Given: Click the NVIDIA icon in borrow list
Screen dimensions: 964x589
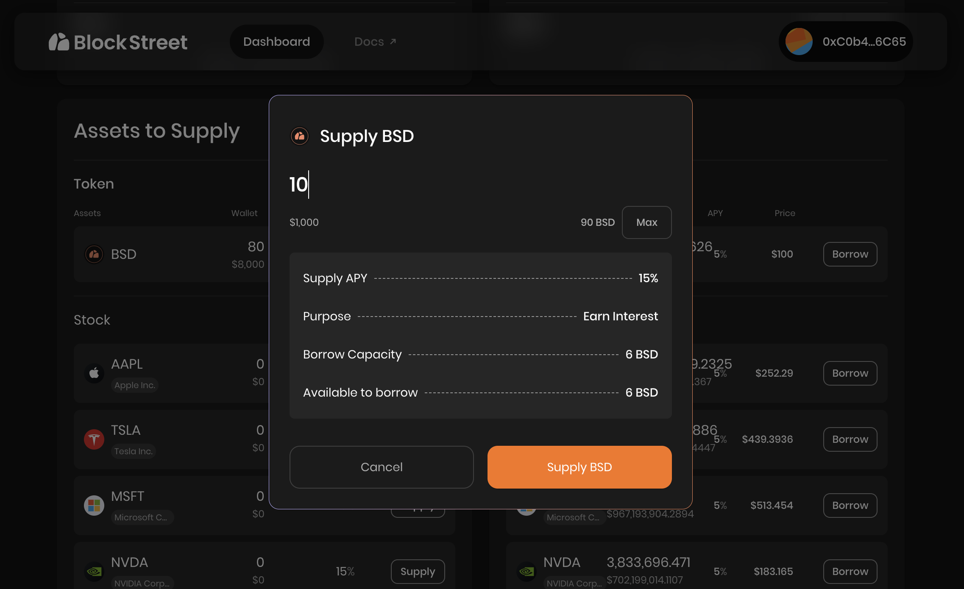Looking at the screenshot, I should tap(527, 571).
